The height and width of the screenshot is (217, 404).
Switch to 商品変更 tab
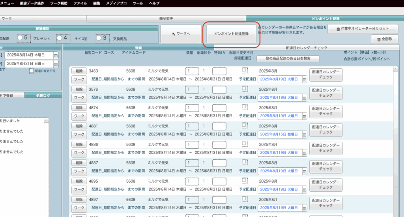pos(166,19)
